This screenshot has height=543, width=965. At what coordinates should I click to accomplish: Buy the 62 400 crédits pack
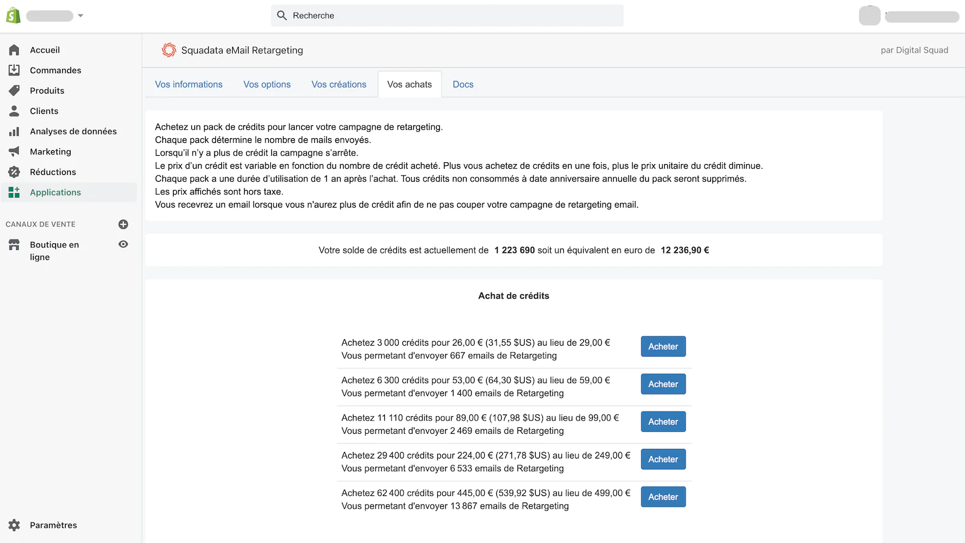(x=663, y=497)
